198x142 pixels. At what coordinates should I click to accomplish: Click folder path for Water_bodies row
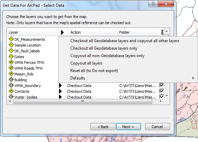[138, 97]
